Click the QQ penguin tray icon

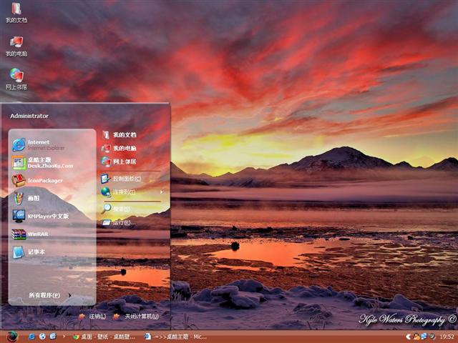click(416, 337)
